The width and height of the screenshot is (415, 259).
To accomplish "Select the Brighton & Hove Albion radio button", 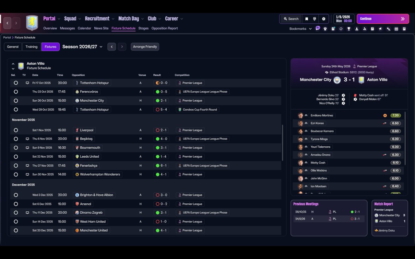I will click(16, 195).
